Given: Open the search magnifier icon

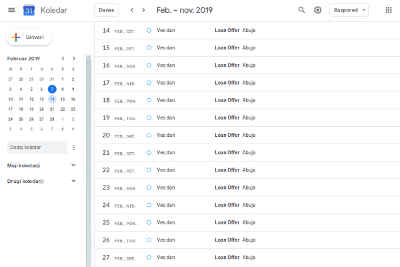Looking at the screenshot, I should (x=301, y=10).
